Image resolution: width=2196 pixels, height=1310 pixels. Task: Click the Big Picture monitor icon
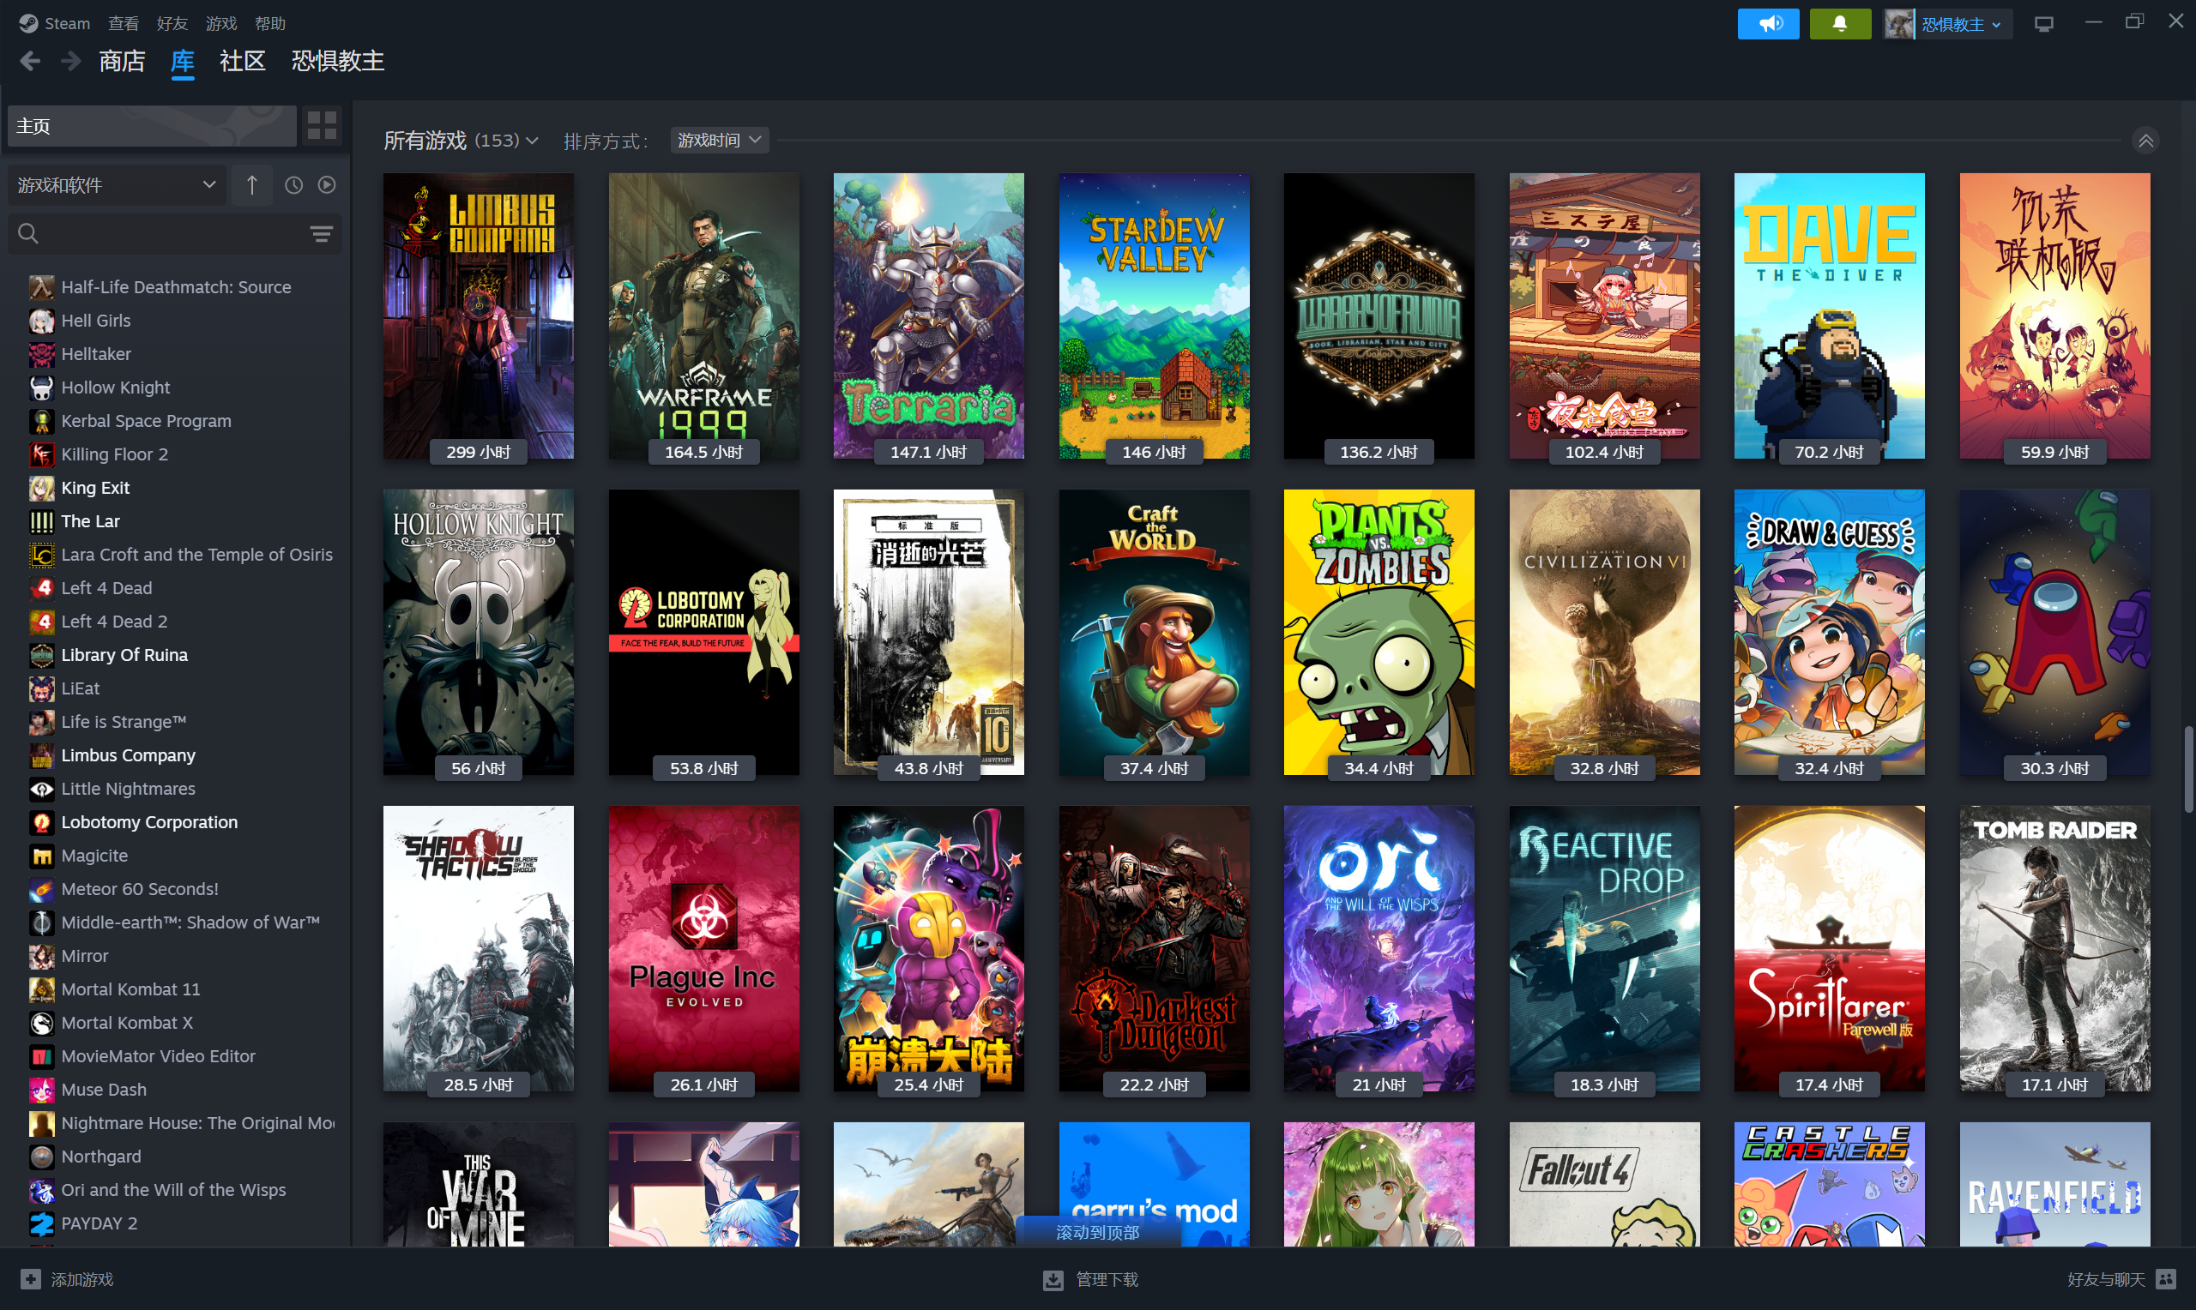[x=2043, y=24]
